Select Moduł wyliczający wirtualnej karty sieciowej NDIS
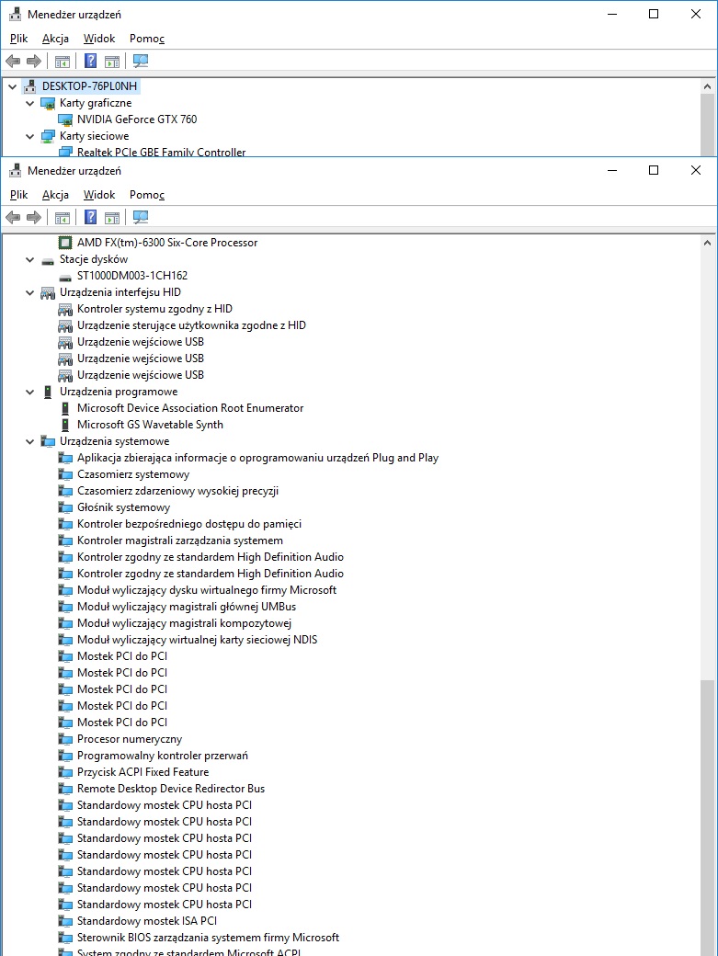 coord(197,640)
